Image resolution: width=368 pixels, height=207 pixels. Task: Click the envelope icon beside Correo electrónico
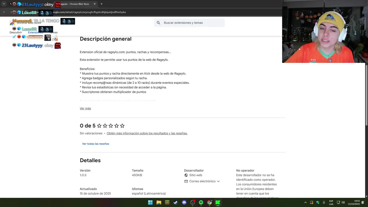click(x=186, y=181)
